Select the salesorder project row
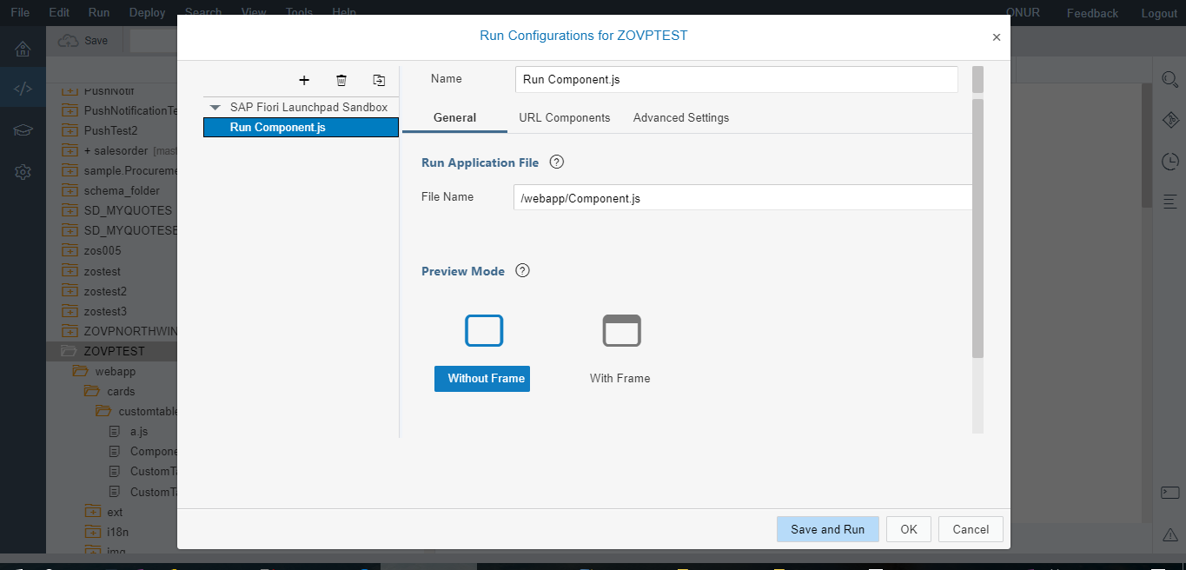The height and width of the screenshot is (570, 1186). click(x=112, y=150)
